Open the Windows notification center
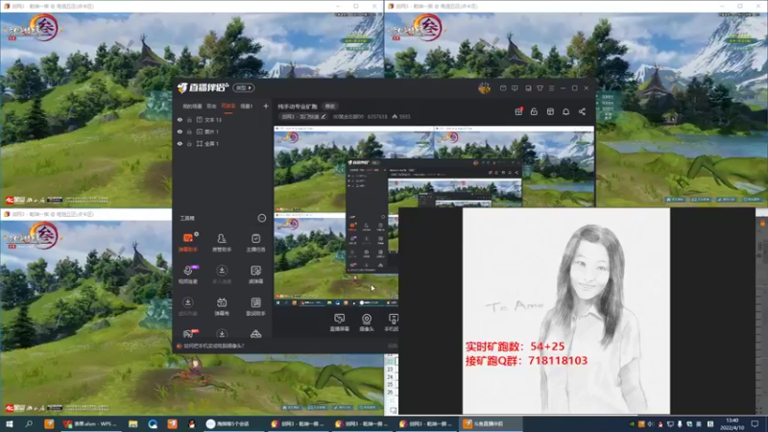Viewport: 768px width, 432px height. click(755, 423)
